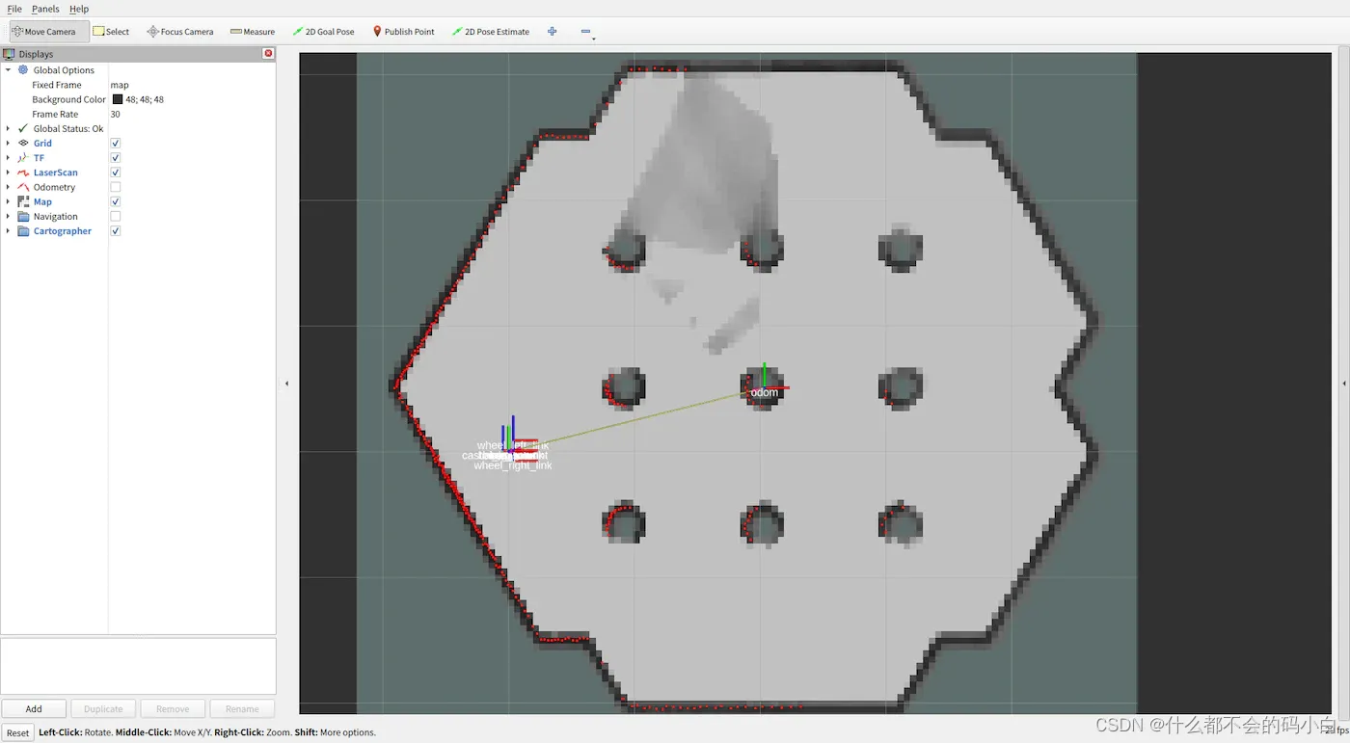Click the Add button to insert a display
The height and width of the screenshot is (743, 1350).
[34, 708]
